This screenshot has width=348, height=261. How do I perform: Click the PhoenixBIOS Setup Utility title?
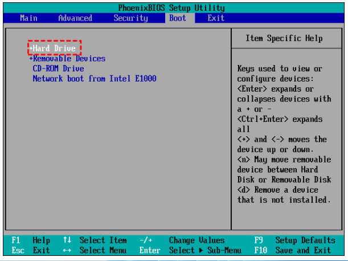[171, 8]
